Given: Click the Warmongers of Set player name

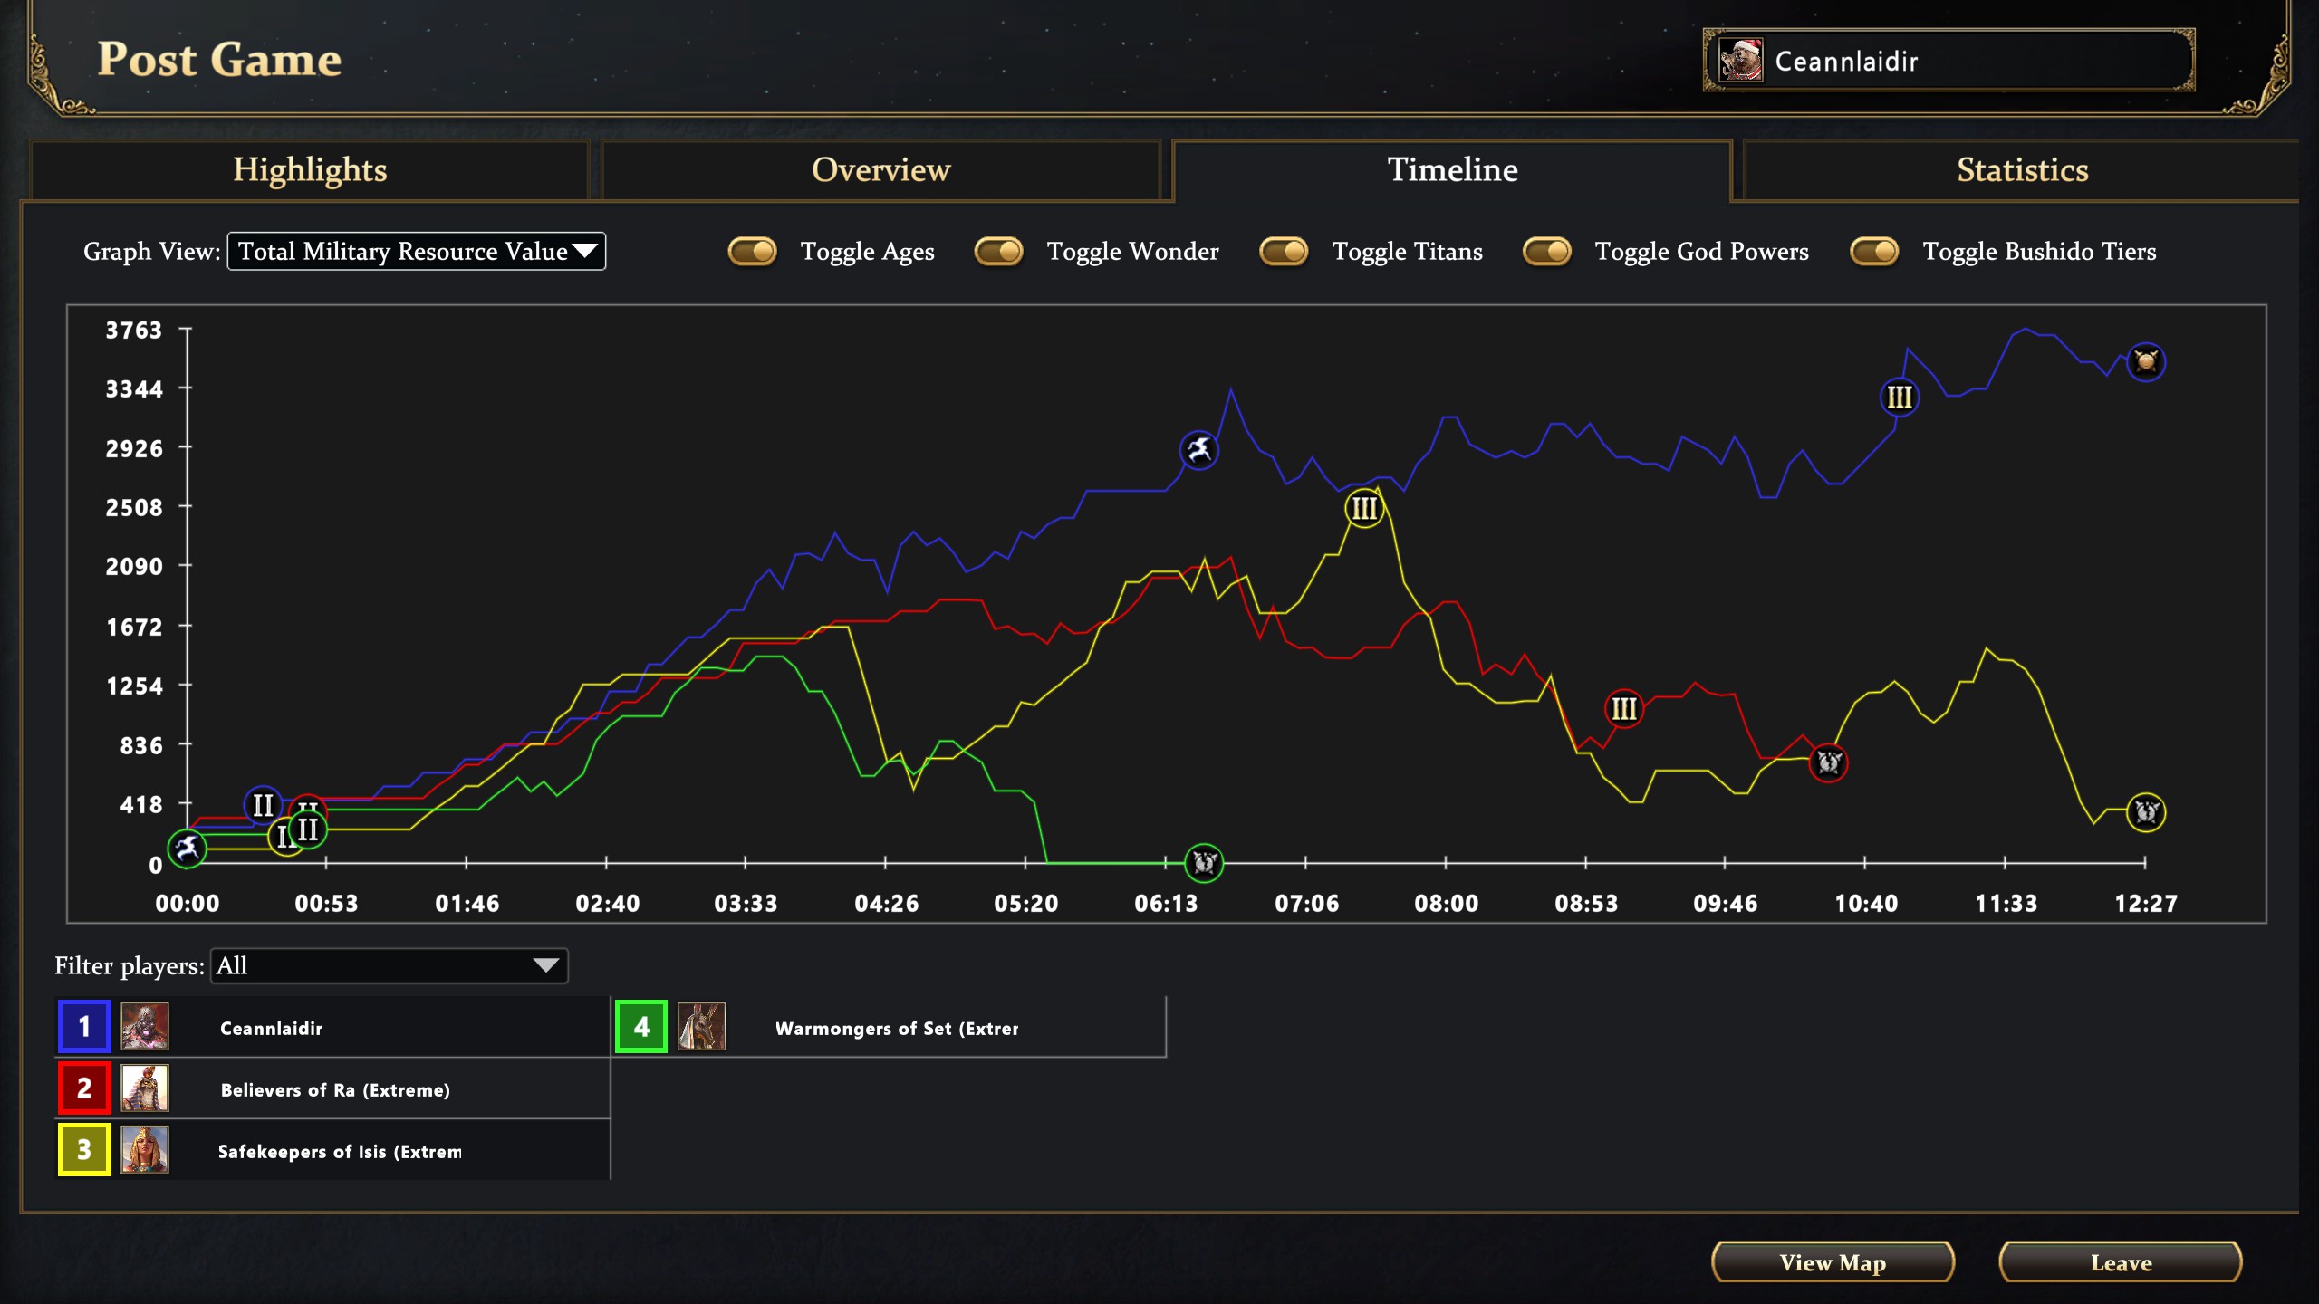Looking at the screenshot, I should pyautogui.click(x=897, y=1029).
